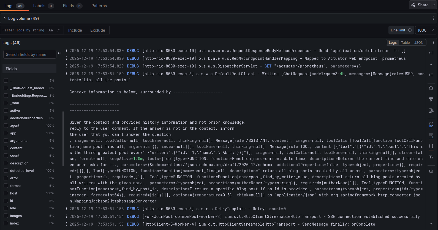
Task: Collapse the fields sidebar arrow icon
Action: pos(59,53)
